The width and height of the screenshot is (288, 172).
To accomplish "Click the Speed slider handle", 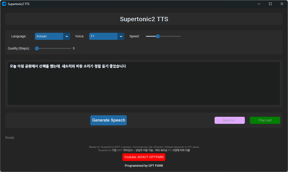I will 158,36.
